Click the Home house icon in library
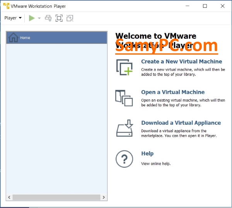 (13, 38)
